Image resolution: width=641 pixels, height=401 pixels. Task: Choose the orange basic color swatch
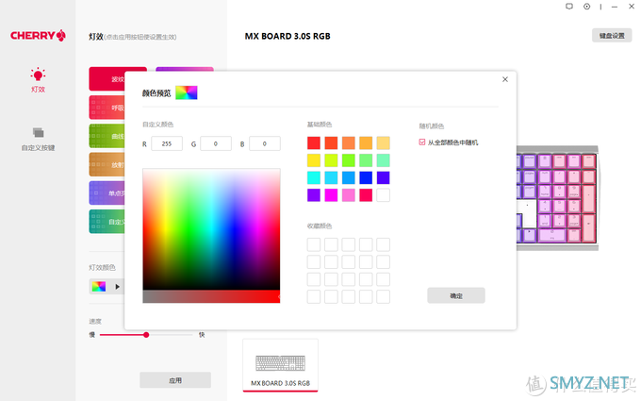[x=348, y=142]
